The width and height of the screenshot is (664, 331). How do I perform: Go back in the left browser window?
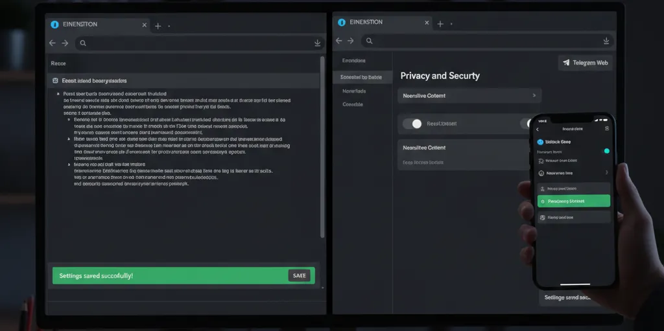click(x=52, y=43)
